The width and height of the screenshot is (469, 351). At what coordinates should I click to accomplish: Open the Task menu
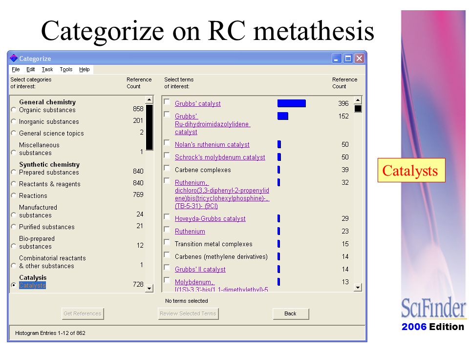[x=47, y=70]
